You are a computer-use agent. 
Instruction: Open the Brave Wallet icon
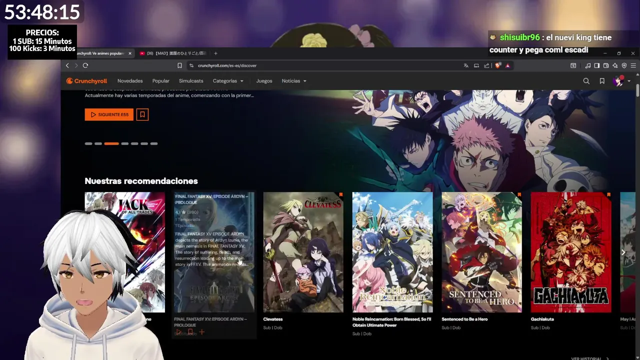tap(606, 65)
